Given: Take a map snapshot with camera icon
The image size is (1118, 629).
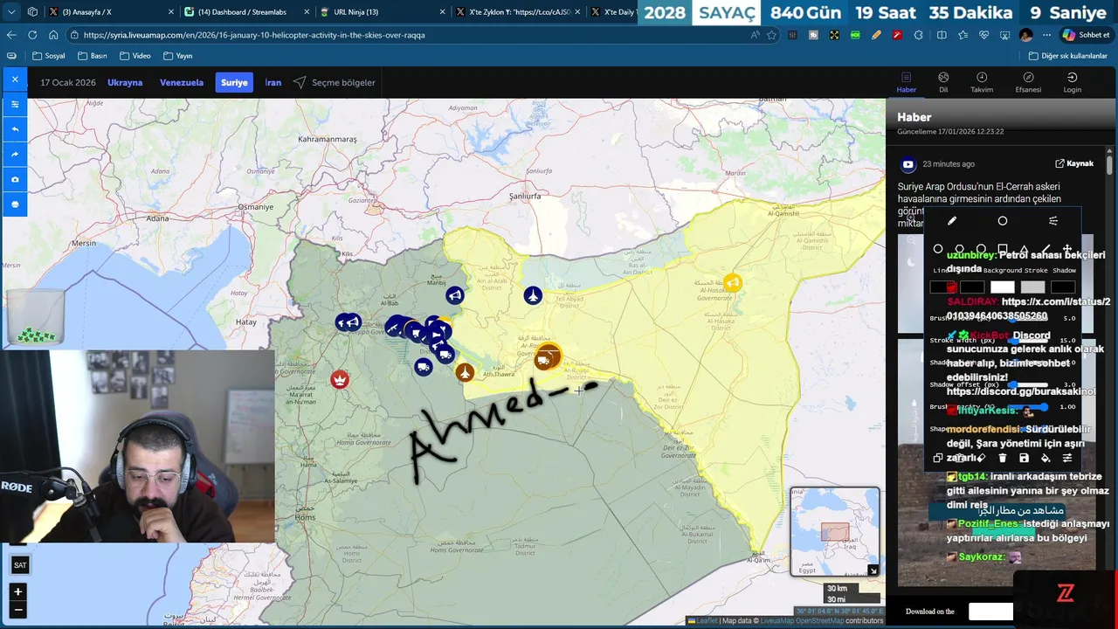Looking at the screenshot, I should (x=15, y=179).
